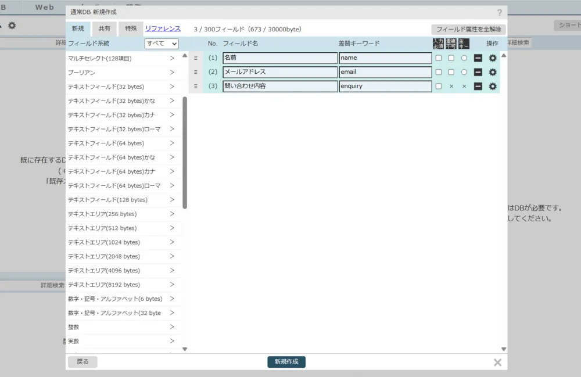Close dialog with bottom-right X icon

pyautogui.click(x=497, y=362)
